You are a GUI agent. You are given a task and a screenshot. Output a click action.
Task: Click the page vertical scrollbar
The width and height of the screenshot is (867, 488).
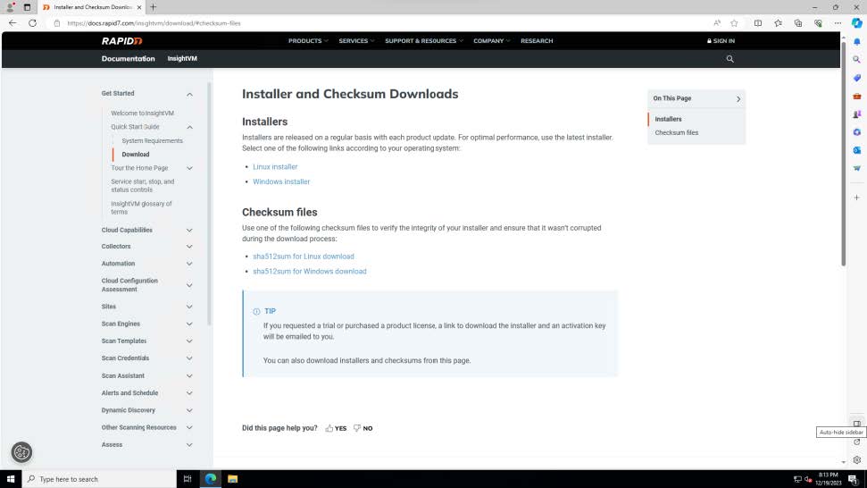click(x=843, y=155)
